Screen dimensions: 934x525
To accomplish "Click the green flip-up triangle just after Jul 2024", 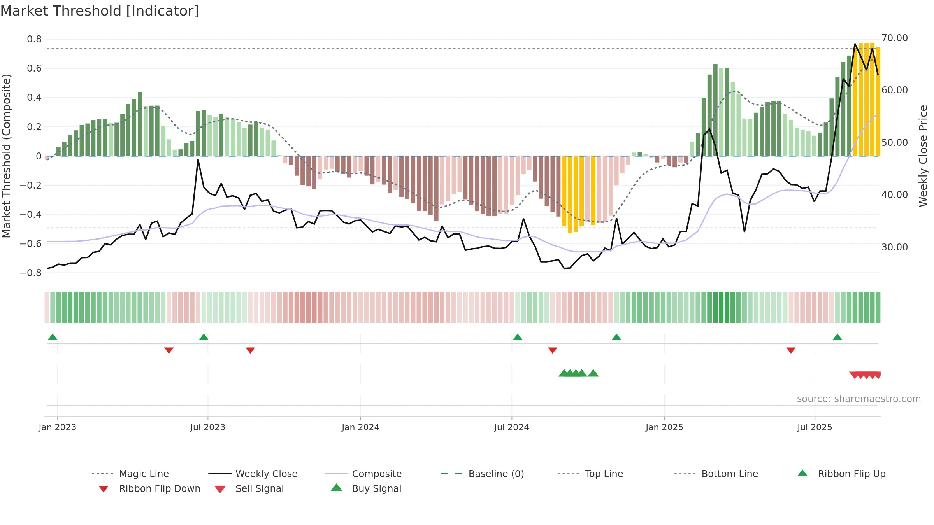I will tap(518, 337).
